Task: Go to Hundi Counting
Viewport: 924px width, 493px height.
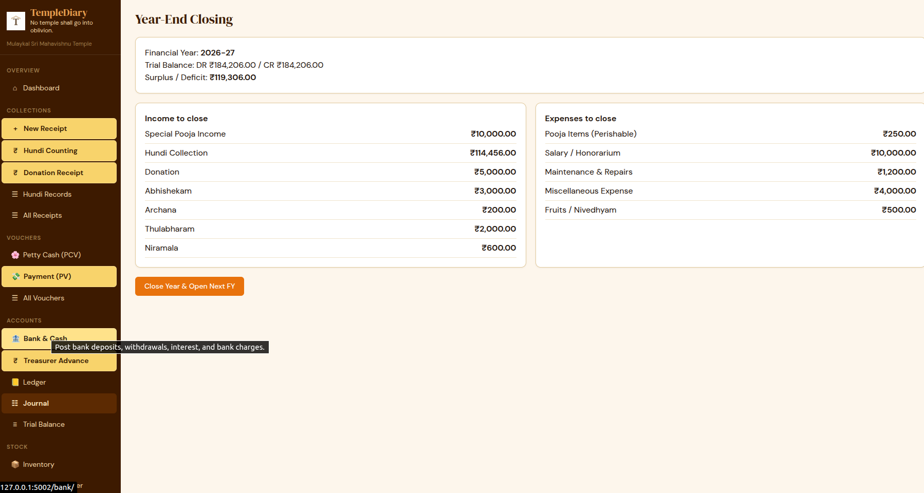Action: [59, 151]
